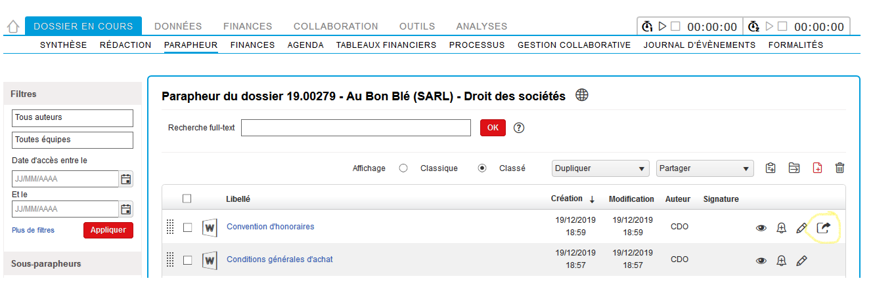Image resolution: width=873 pixels, height=285 pixels.
Task: Focus the Recherche full-text input
Action: point(356,128)
